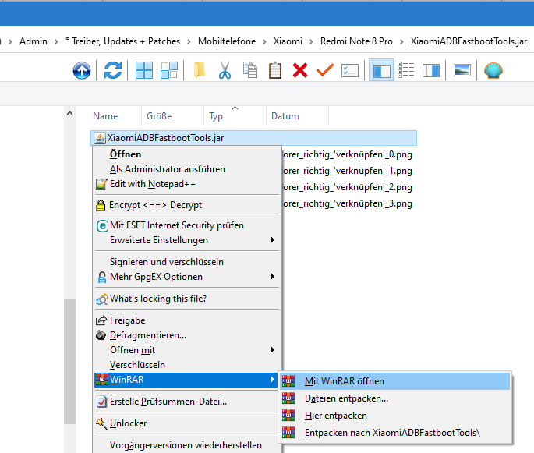Click the Refresh arrows toolbar icon
Viewport: 534px width, 453px height.
pyautogui.click(x=113, y=70)
